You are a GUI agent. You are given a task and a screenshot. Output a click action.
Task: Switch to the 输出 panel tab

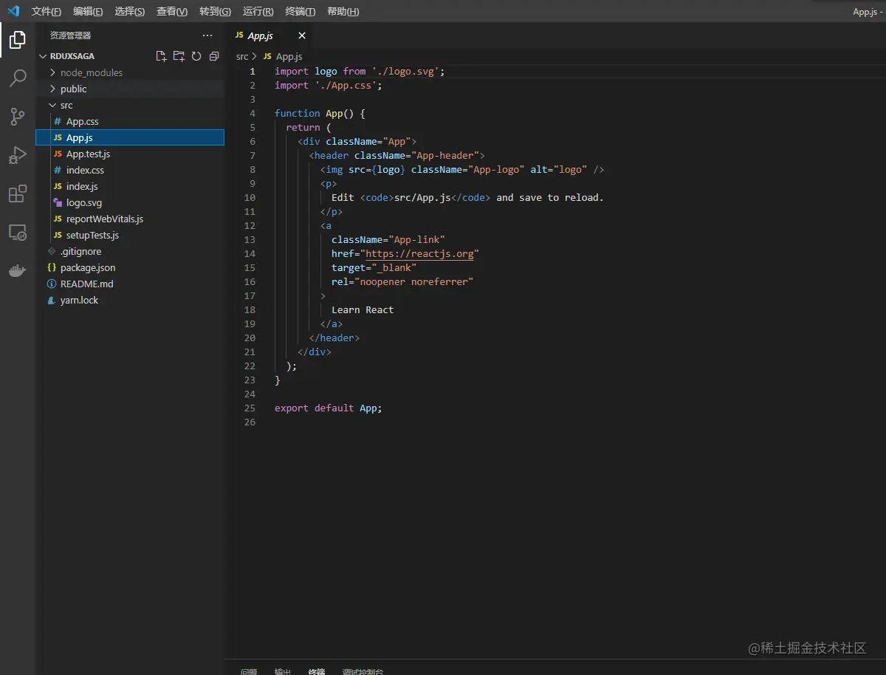pos(283,671)
